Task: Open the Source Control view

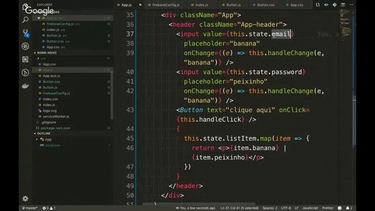Action: pyautogui.click(x=26, y=33)
